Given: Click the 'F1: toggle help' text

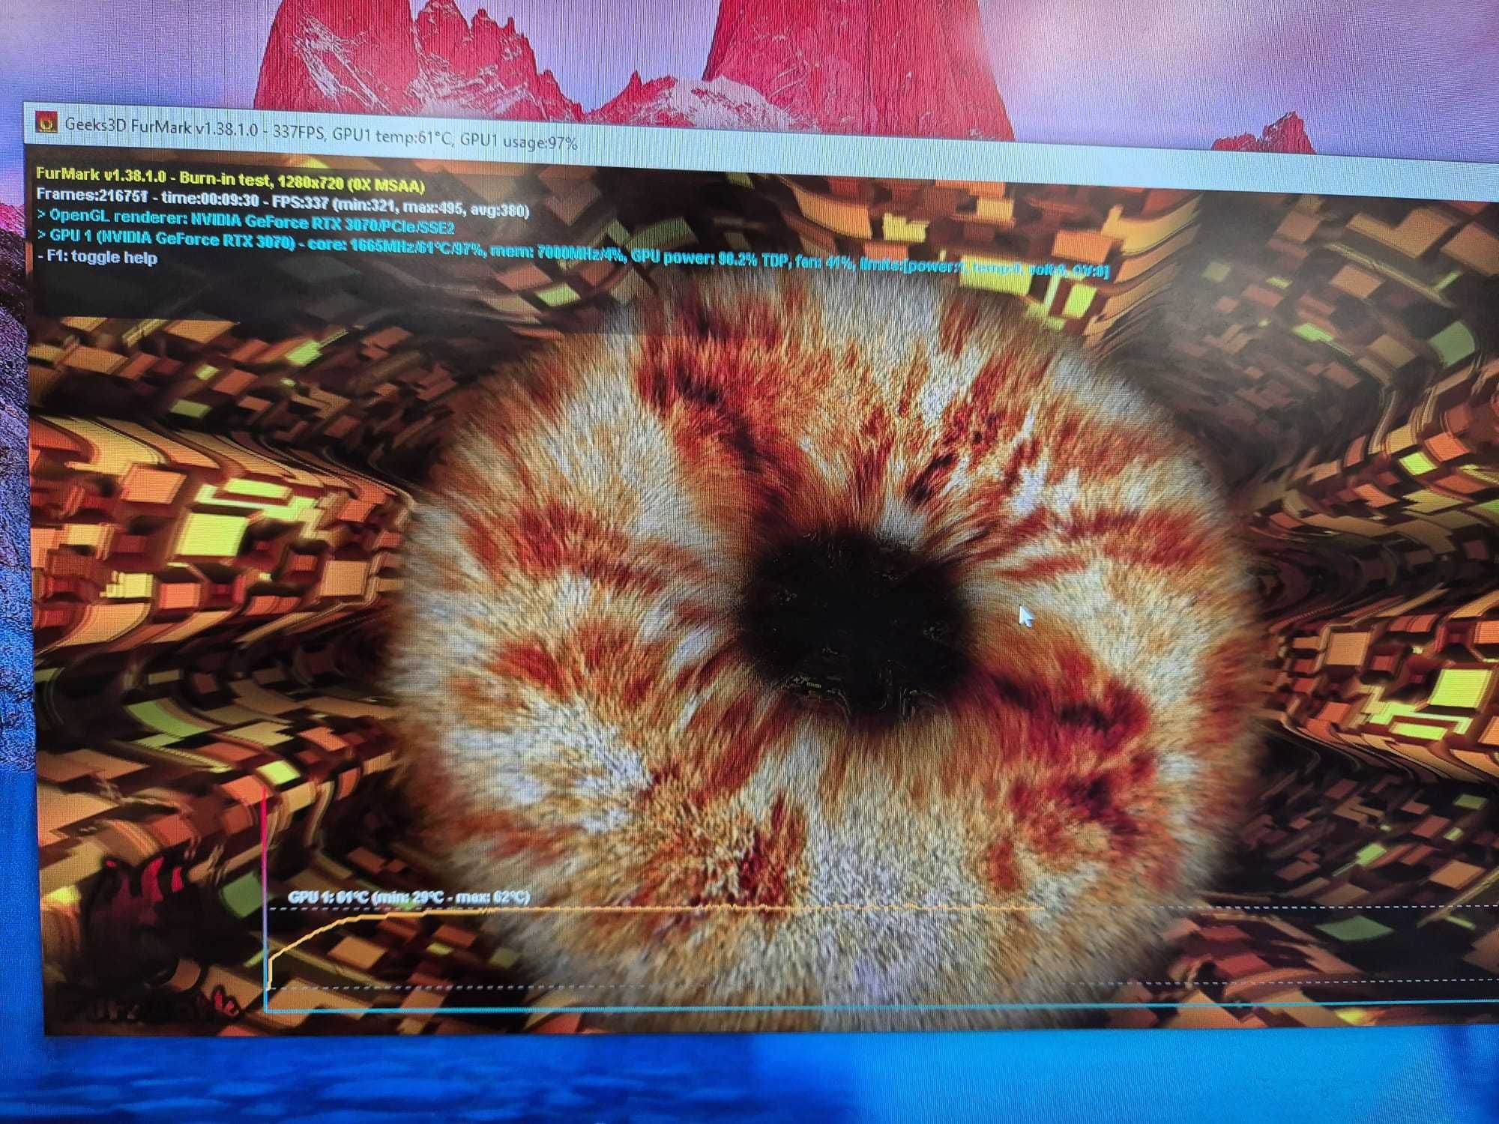Looking at the screenshot, I should pyautogui.click(x=97, y=258).
